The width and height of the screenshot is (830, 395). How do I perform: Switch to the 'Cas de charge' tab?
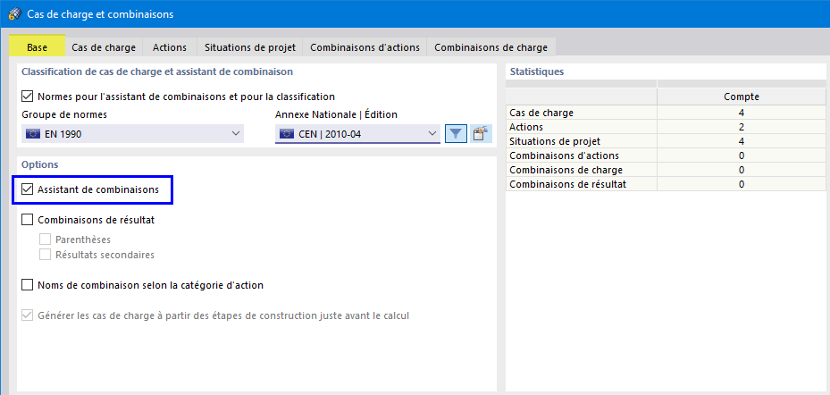point(104,47)
